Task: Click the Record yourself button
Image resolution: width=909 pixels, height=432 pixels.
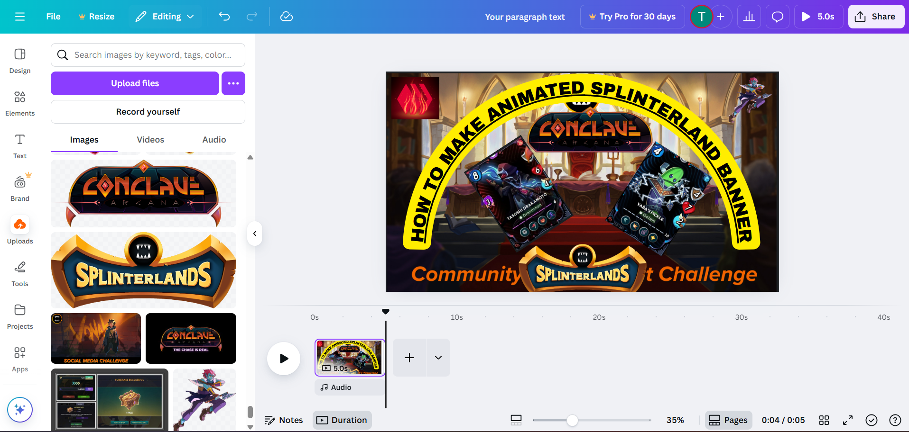Action: (148, 112)
